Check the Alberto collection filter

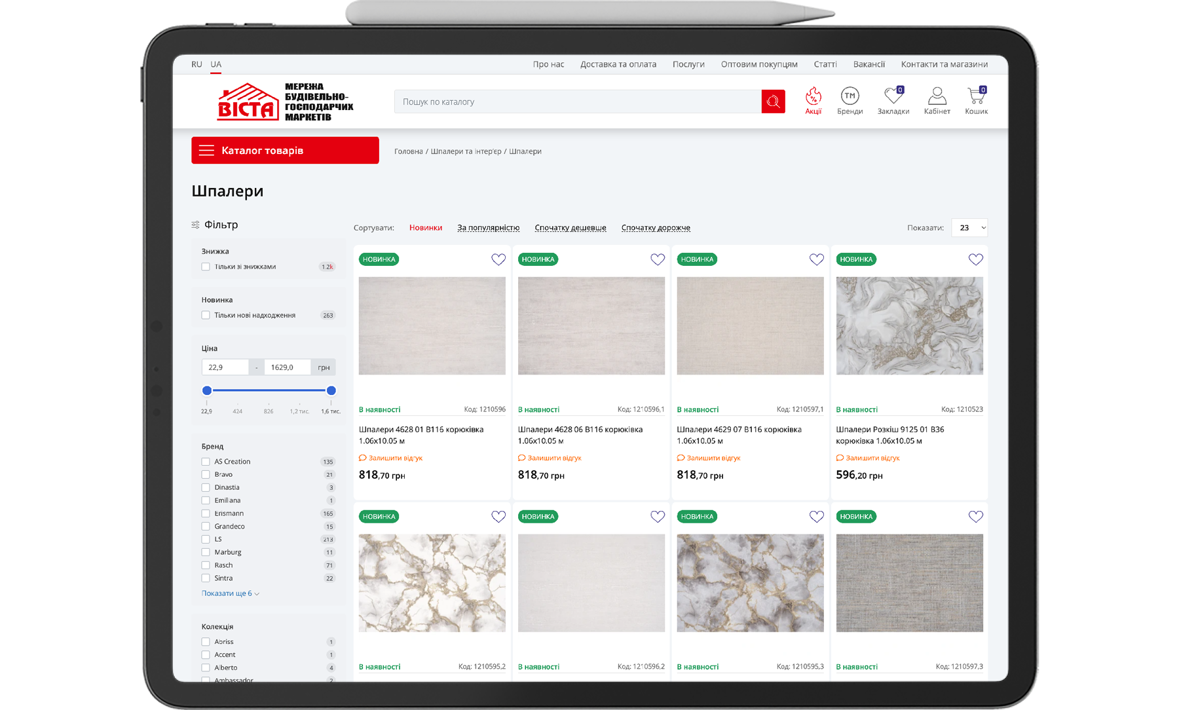[206, 667]
